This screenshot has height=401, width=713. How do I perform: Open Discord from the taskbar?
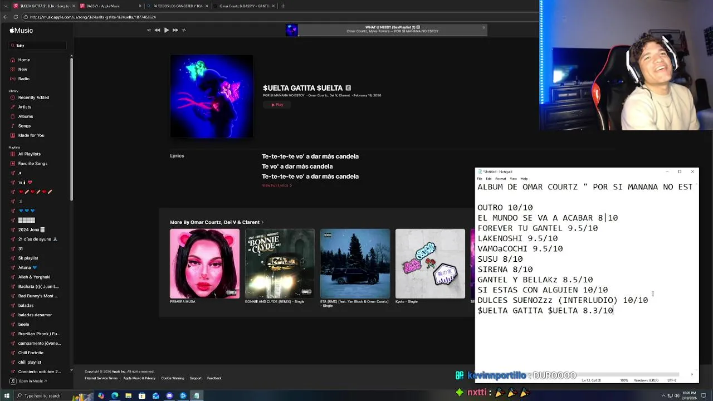point(169,396)
